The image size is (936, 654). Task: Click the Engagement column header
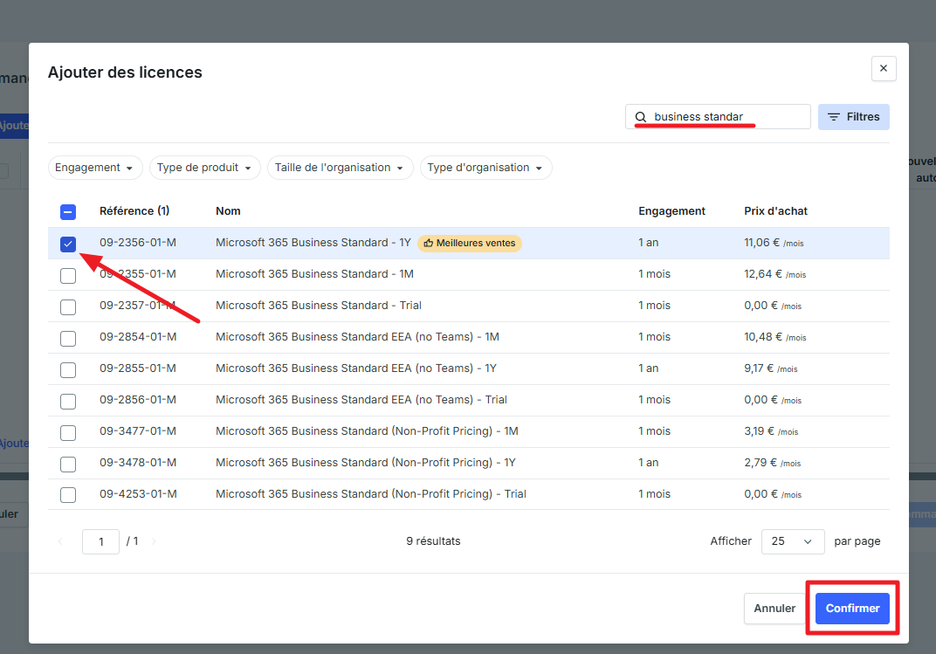pos(671,211)
